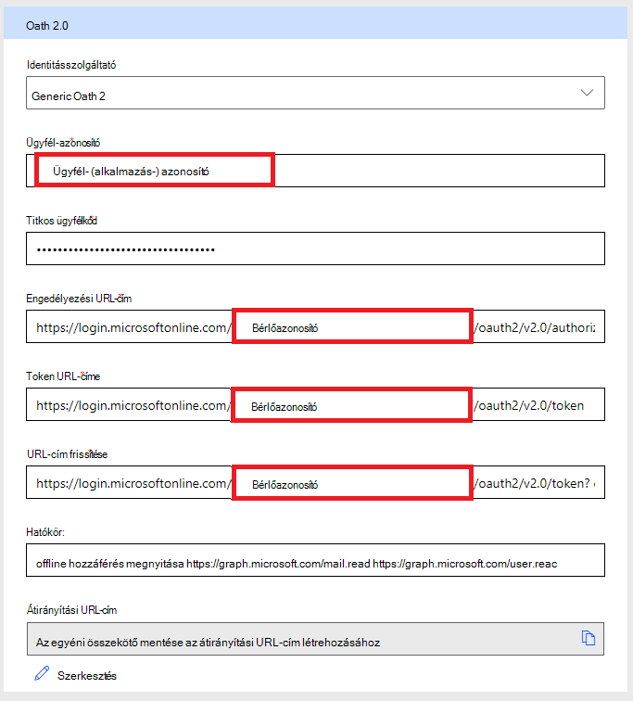Screen dimensions: 633x701
Task: Copy the Átirányítási URL-cím value with the copy icon
Action: click(588, 638)
